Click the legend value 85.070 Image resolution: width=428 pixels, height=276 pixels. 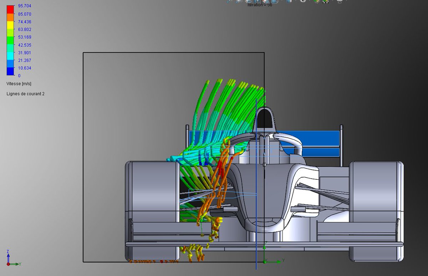(25, 14)
